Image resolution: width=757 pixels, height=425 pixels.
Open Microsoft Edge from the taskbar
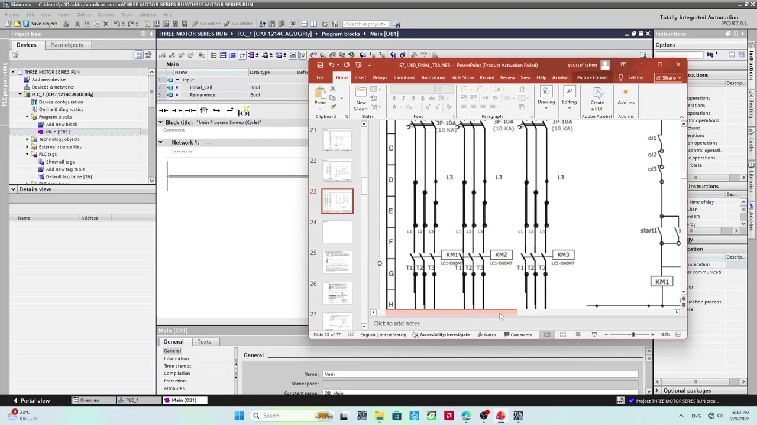tap(466, 416)
